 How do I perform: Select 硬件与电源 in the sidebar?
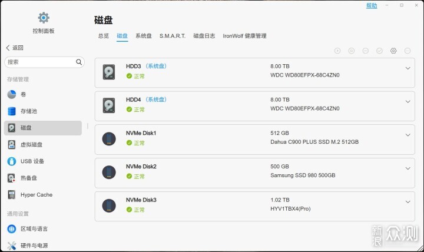[43, 246]
